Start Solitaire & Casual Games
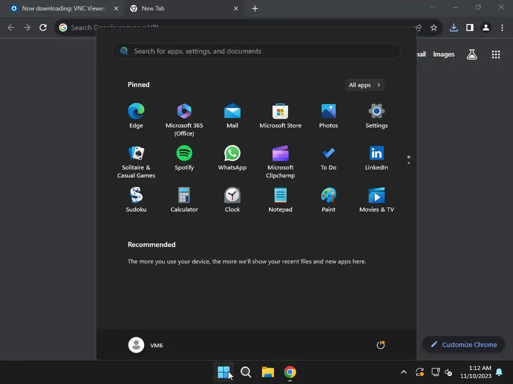 136,162
